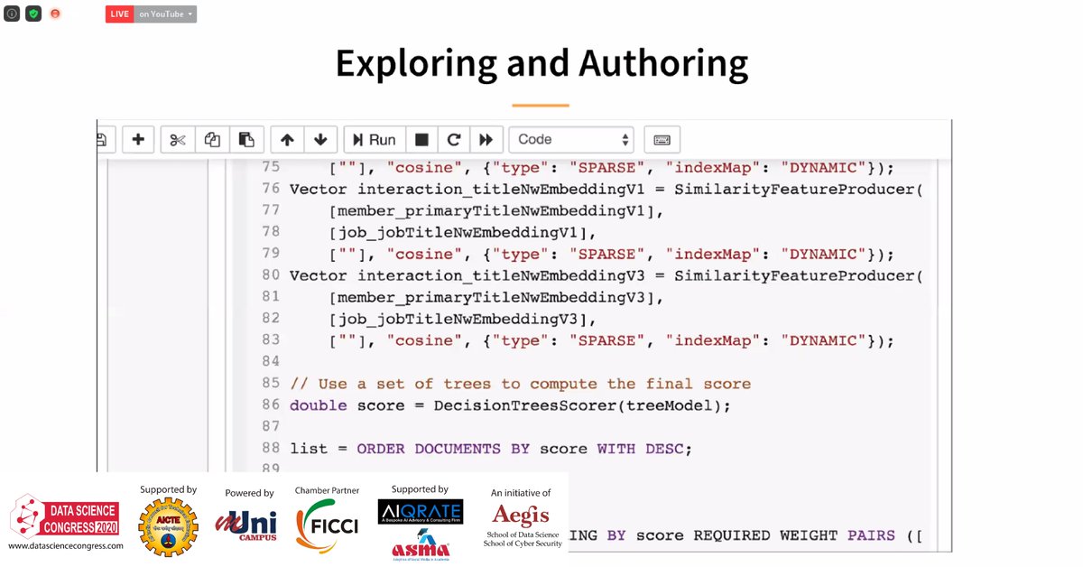Click member_primaryTitleNwEmbeddingV3 on line 81
Viewport: 1083px width, 567px height.
[496, 297]
